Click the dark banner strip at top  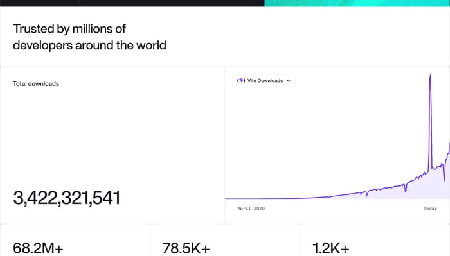point(132,3)
